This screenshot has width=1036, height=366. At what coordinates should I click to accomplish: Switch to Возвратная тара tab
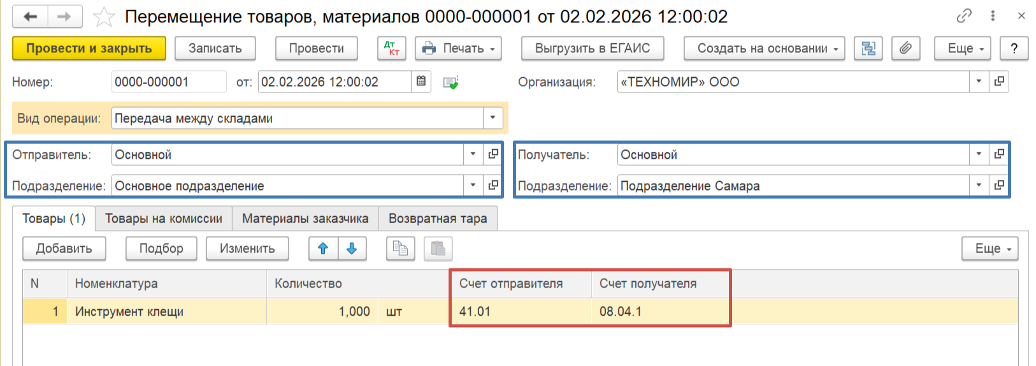(x=438, y=219)
